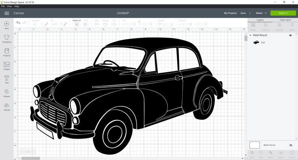Click the Blank Canvas color swatch

click(x=254, y=145)
